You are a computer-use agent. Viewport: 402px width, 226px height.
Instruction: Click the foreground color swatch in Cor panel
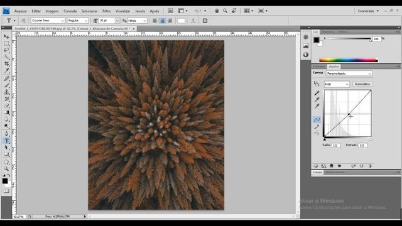(317, 40)
